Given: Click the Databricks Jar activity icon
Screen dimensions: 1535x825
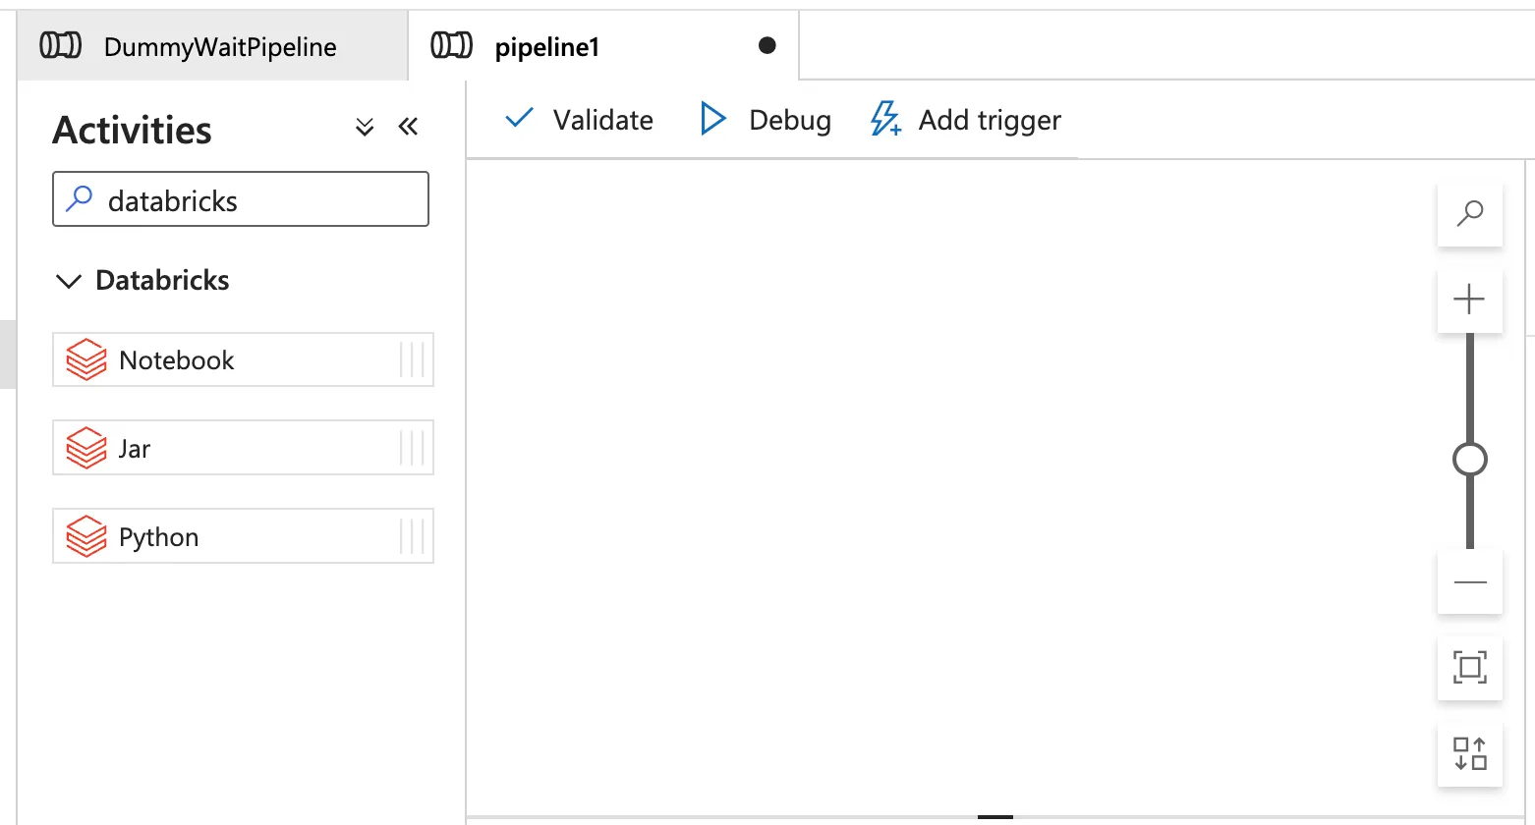Looking at the screenshot, I should 86,448.
